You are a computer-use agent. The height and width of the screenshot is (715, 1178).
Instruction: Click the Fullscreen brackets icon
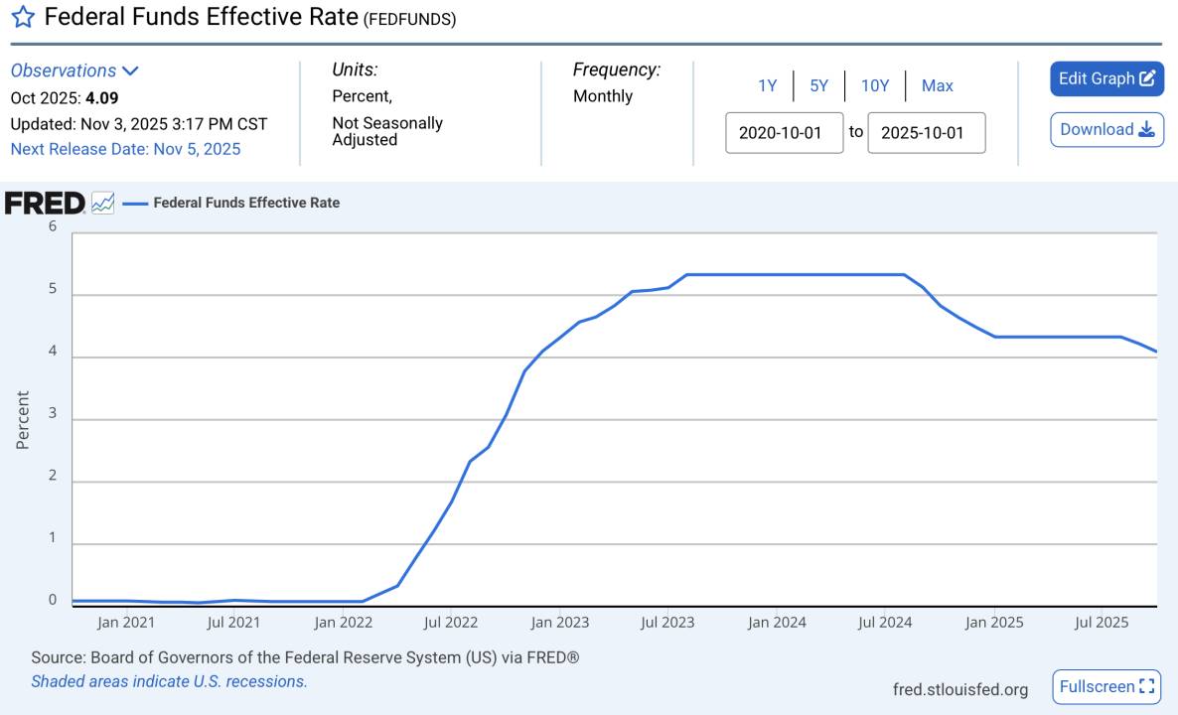[x=1149, y=686]
